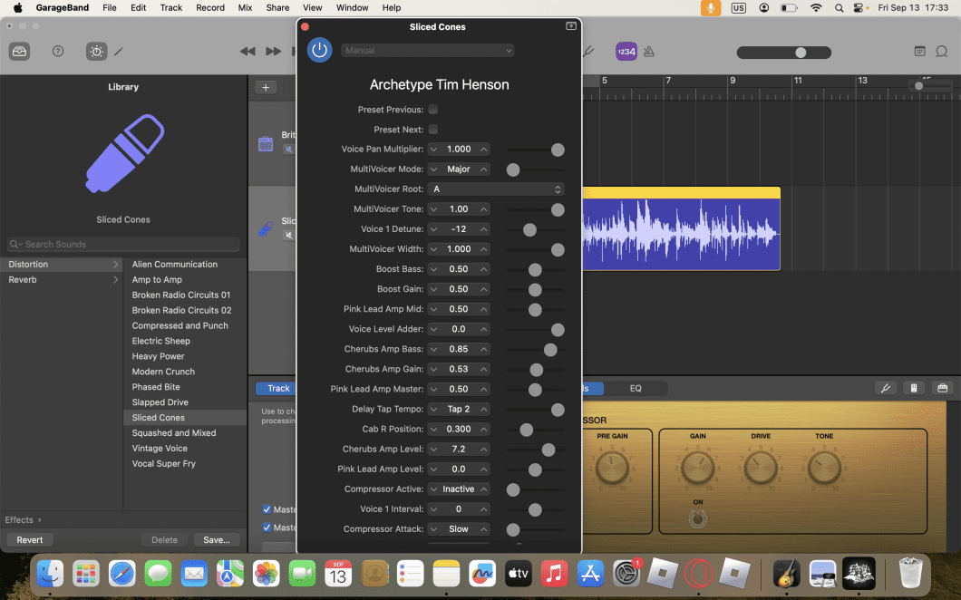Open the Compressor Active dropdown
This screenshot has height=600, width=961.
(459, 489)
